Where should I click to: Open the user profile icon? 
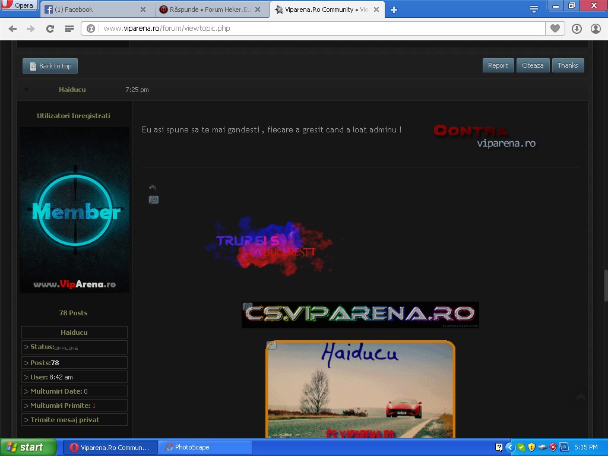click(x=596, y=28)
